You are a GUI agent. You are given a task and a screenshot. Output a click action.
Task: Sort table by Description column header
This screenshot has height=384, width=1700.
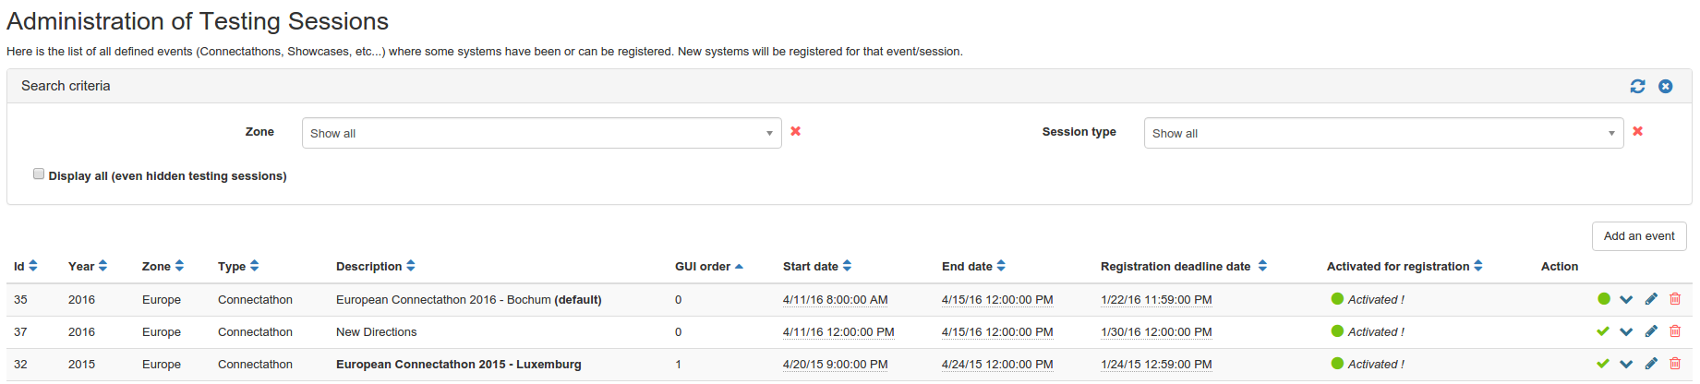[x=375, y=266]
